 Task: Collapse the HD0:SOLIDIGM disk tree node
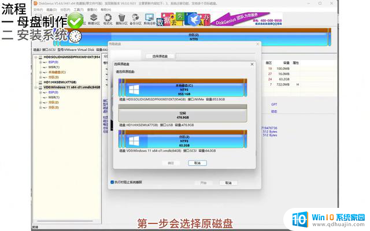pyautogui.click(x=36, y=57)
